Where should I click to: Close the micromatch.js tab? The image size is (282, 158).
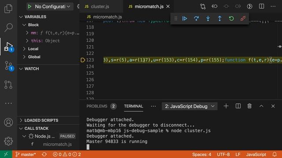coord(168,7)
